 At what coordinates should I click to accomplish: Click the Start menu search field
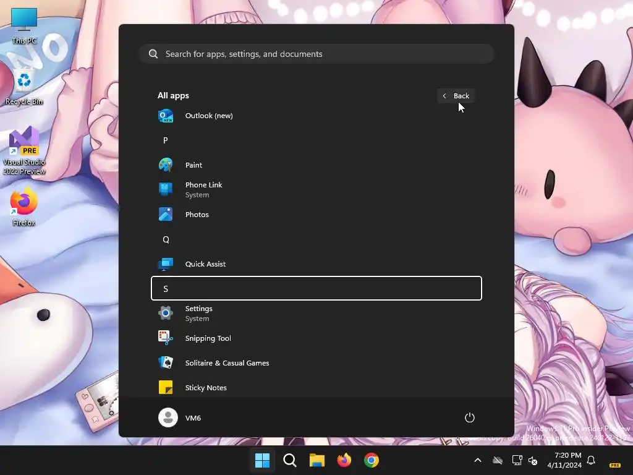coord(316,54)
